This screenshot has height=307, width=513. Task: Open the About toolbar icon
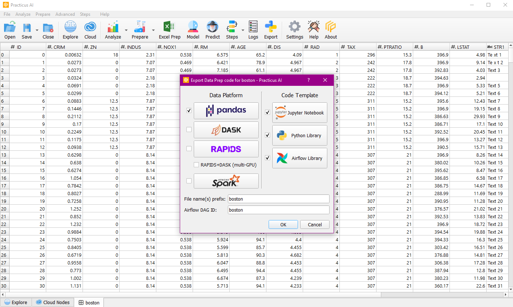tap(331, 30)
